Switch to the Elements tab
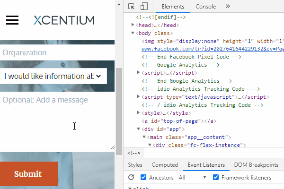Viewport: 284px width, 189px height. point(173,7)
